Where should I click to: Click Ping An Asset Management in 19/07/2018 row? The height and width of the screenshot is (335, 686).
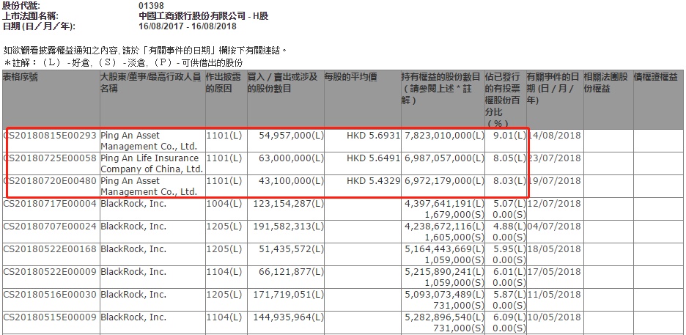click(x=149, y=186)
